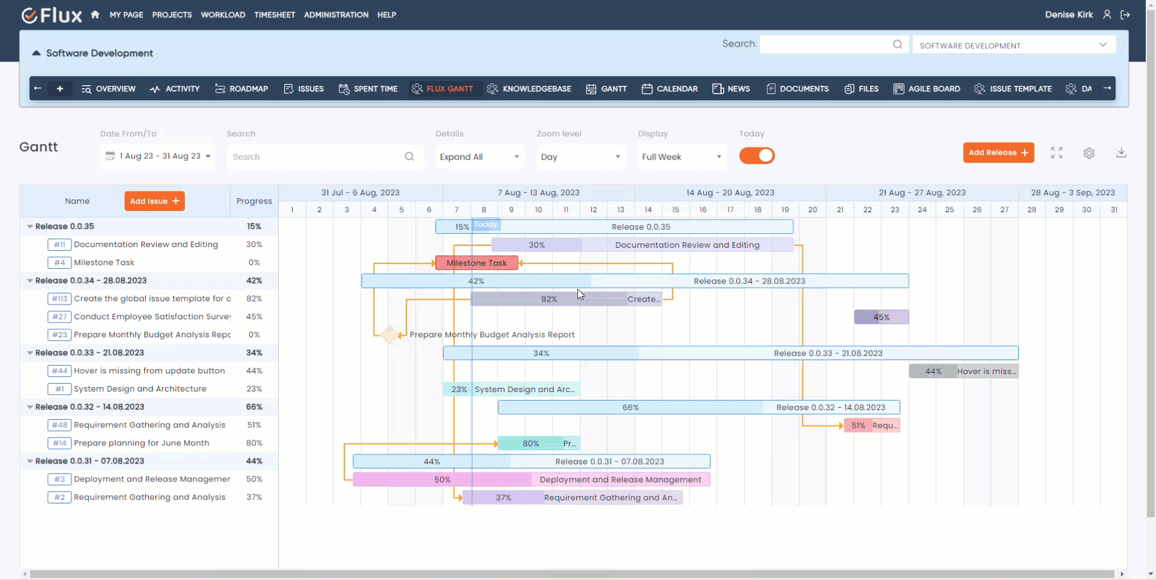
Task: Click the horizontal scrollbar at the bottom
Action: pos(574,574)
